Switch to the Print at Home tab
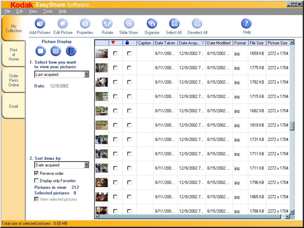 click(x=14, y=55)
